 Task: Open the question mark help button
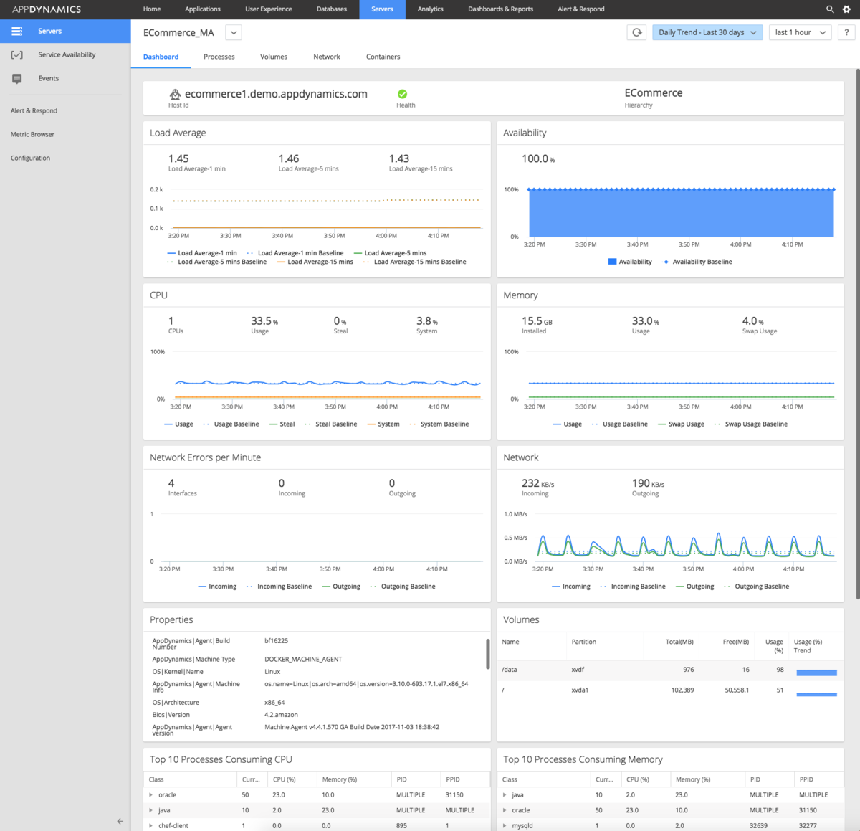pyautogui.click(x=847, y=32)
